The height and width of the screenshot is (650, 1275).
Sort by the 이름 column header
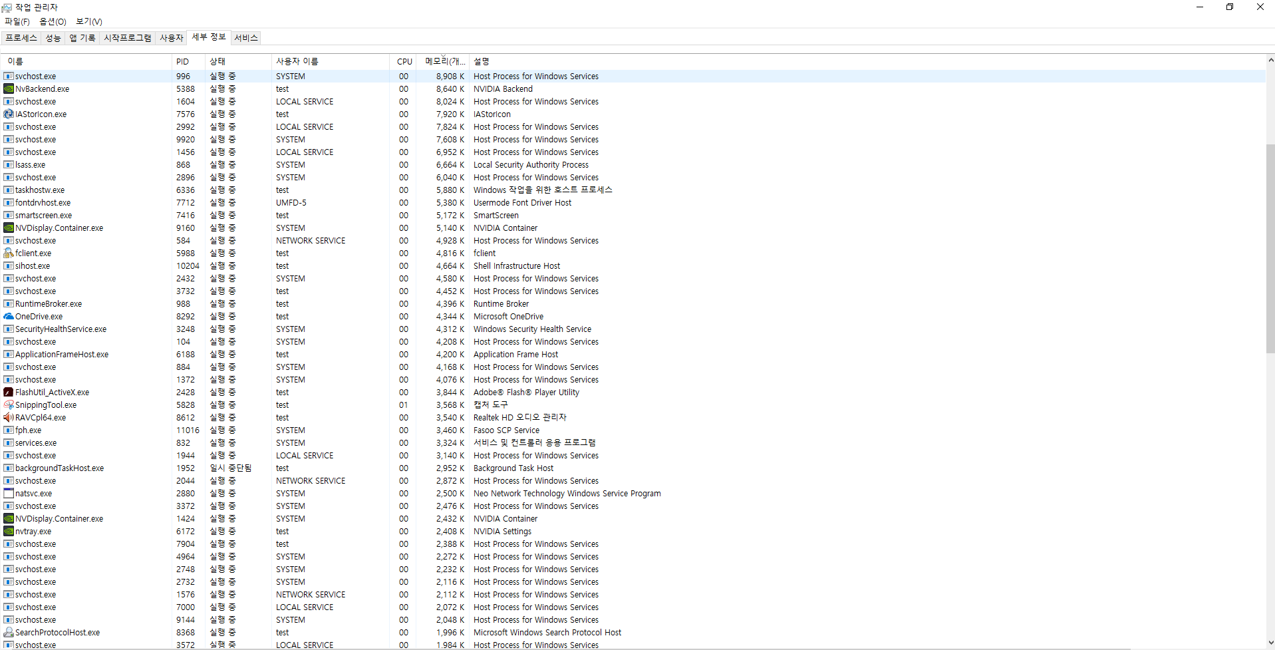86,61
